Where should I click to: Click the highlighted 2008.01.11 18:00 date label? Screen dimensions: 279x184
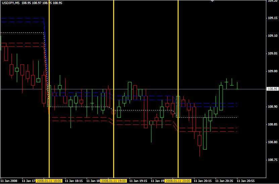click(49, 181)
